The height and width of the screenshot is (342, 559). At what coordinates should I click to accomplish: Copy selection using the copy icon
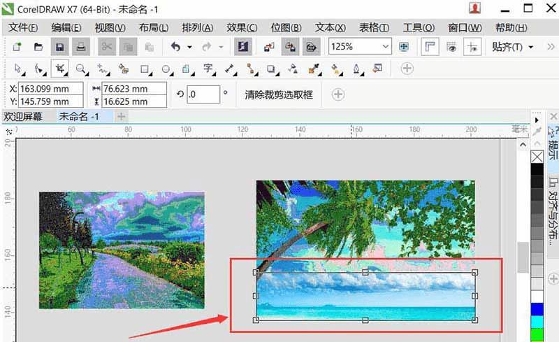point(128,47)
